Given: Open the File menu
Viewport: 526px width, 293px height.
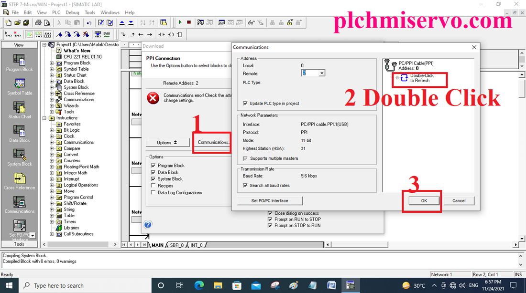Looking at the screenshot, I should pyautogui.click(x=15, y=12).
